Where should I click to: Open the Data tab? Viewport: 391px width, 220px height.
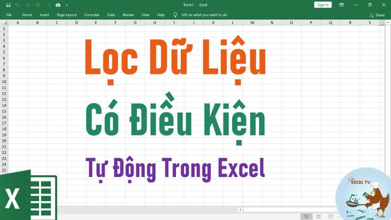tap(111, 15)
